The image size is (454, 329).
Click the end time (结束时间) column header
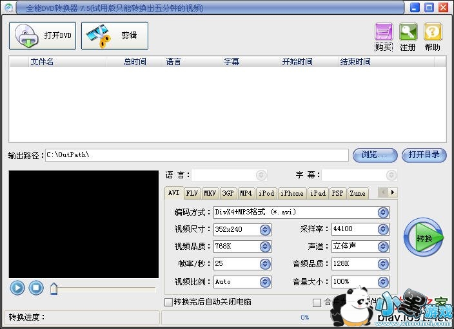tap(386, 62)
